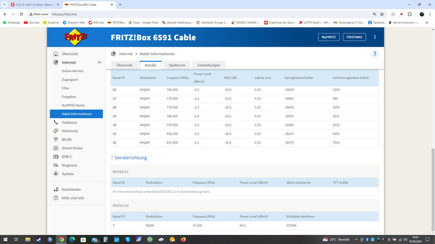The height and width of the screenshot is (244, 435).
Task: Open the help question mark icon
Action: [x=374, y=54]
